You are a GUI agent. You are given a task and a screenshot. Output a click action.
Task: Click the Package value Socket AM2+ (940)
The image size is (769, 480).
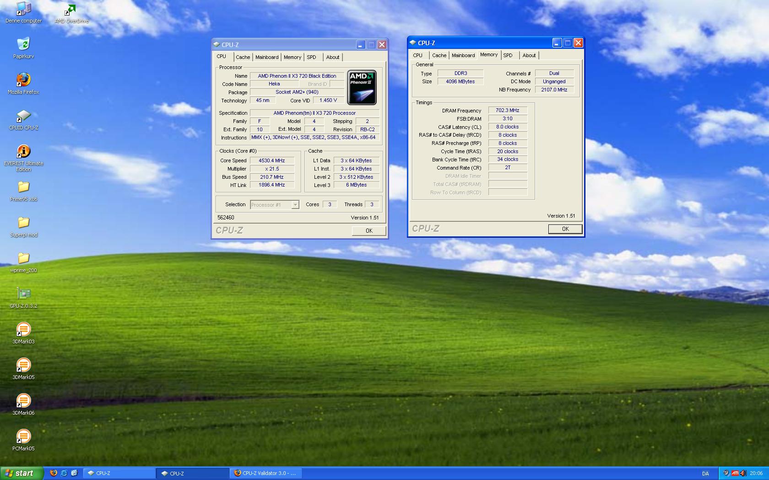[x=297, y=92]
